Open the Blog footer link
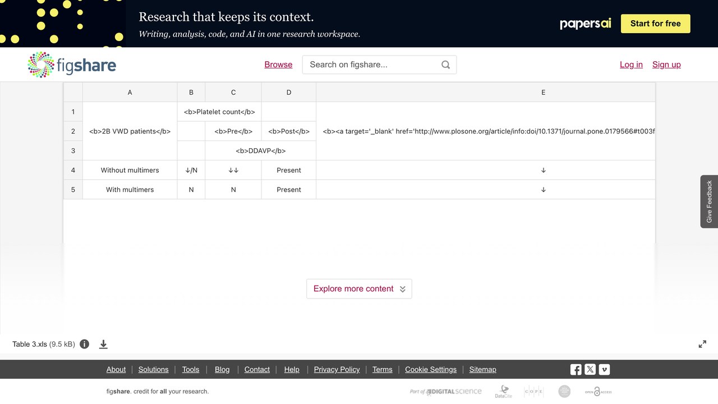The image size is (718, 404). click(222, 369)
